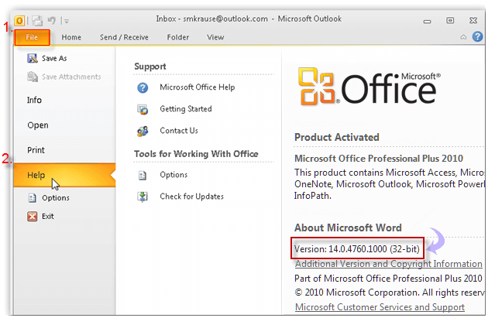Click the Version 14.0.4760.1000 (32-bit) text
The image size is (495, 325).
[357, 249]
